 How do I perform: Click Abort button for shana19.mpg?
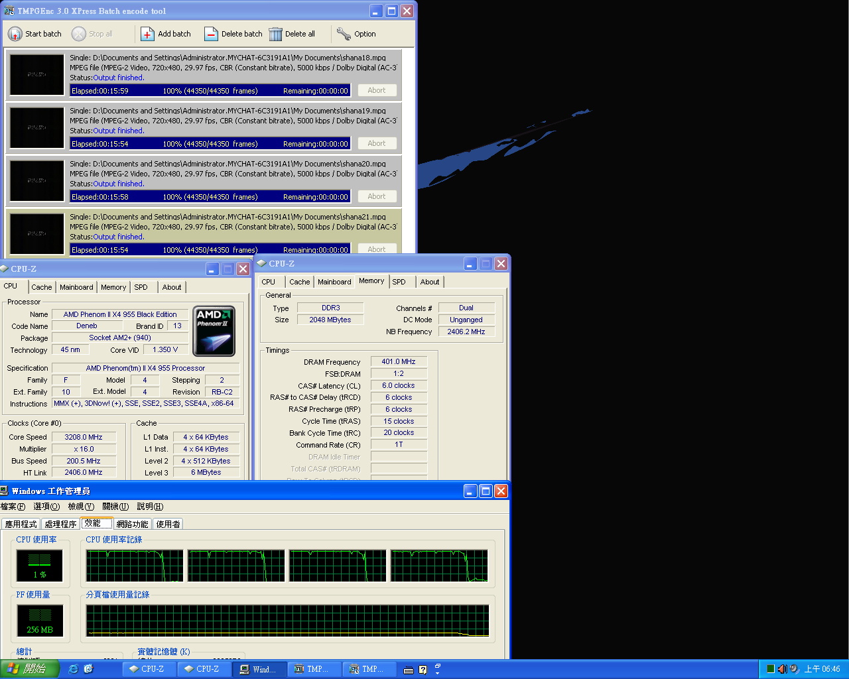pos(377,143)
